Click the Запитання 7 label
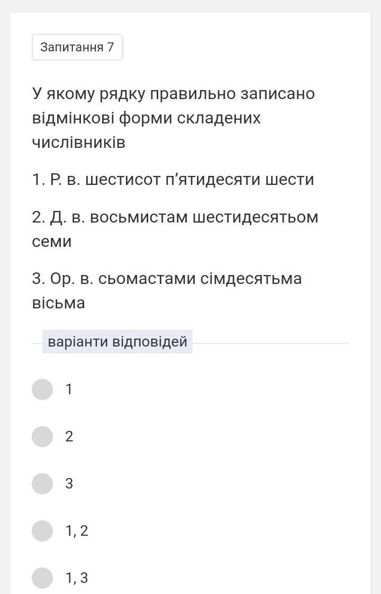This screenshot has width=381, height=594. 77,47
